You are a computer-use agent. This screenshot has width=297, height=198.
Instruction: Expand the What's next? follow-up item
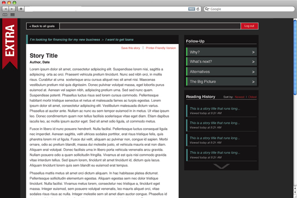[x=222, y=62]
